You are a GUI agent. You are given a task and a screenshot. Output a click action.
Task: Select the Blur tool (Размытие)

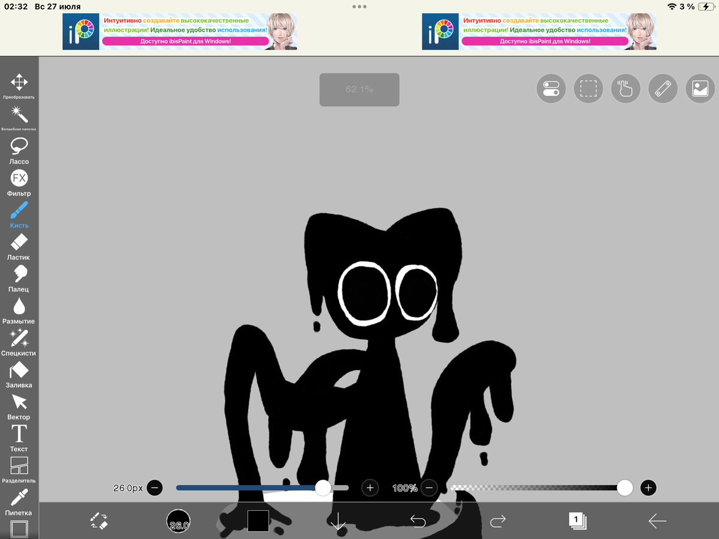(x=19, y=310)
